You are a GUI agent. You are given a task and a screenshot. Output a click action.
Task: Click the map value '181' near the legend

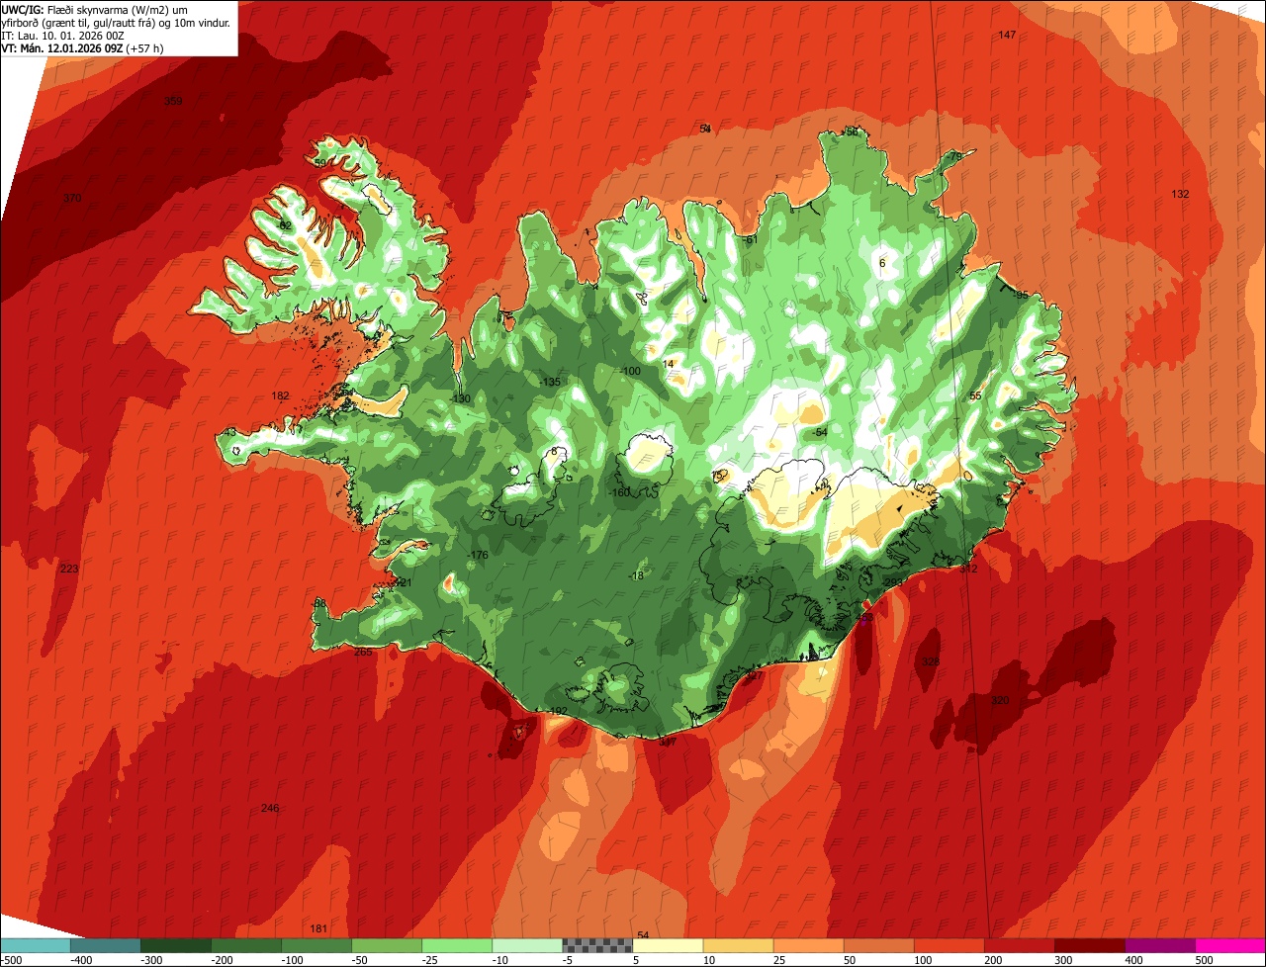(x=318, y=928)
